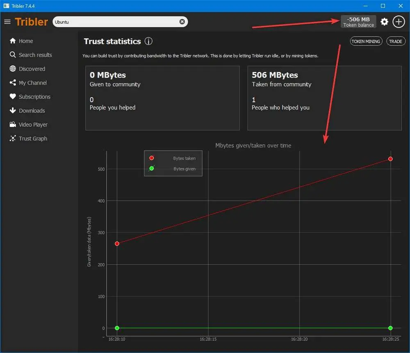Click the 16:28:15 axis label
Screen dimensions: 410x353
click(208, 339)
